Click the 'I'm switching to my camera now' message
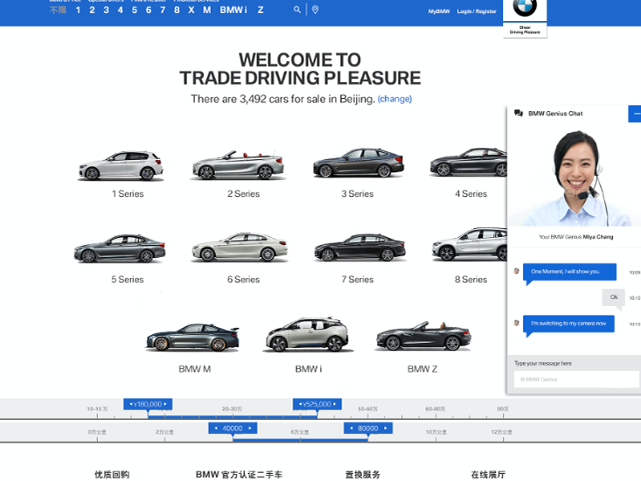 click(x=568, y=324)
